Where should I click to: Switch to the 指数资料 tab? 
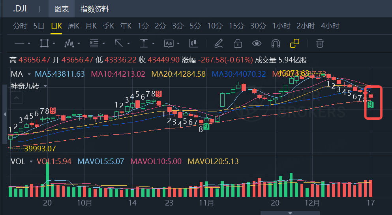coord(94,9)
